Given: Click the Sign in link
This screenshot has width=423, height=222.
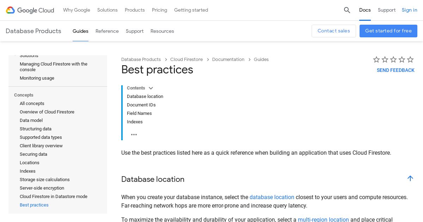Looking at the screenshot, I should click(x=410, y=10).
